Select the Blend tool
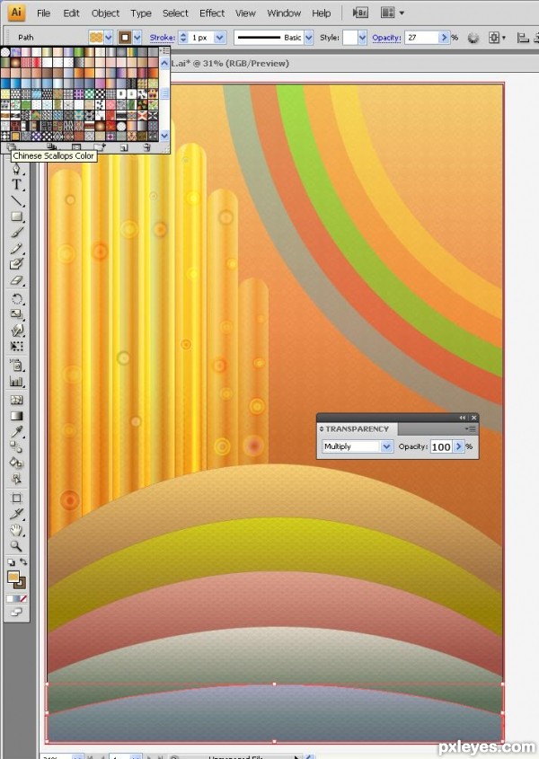The image size is (539, 759). tap(16, 447)
